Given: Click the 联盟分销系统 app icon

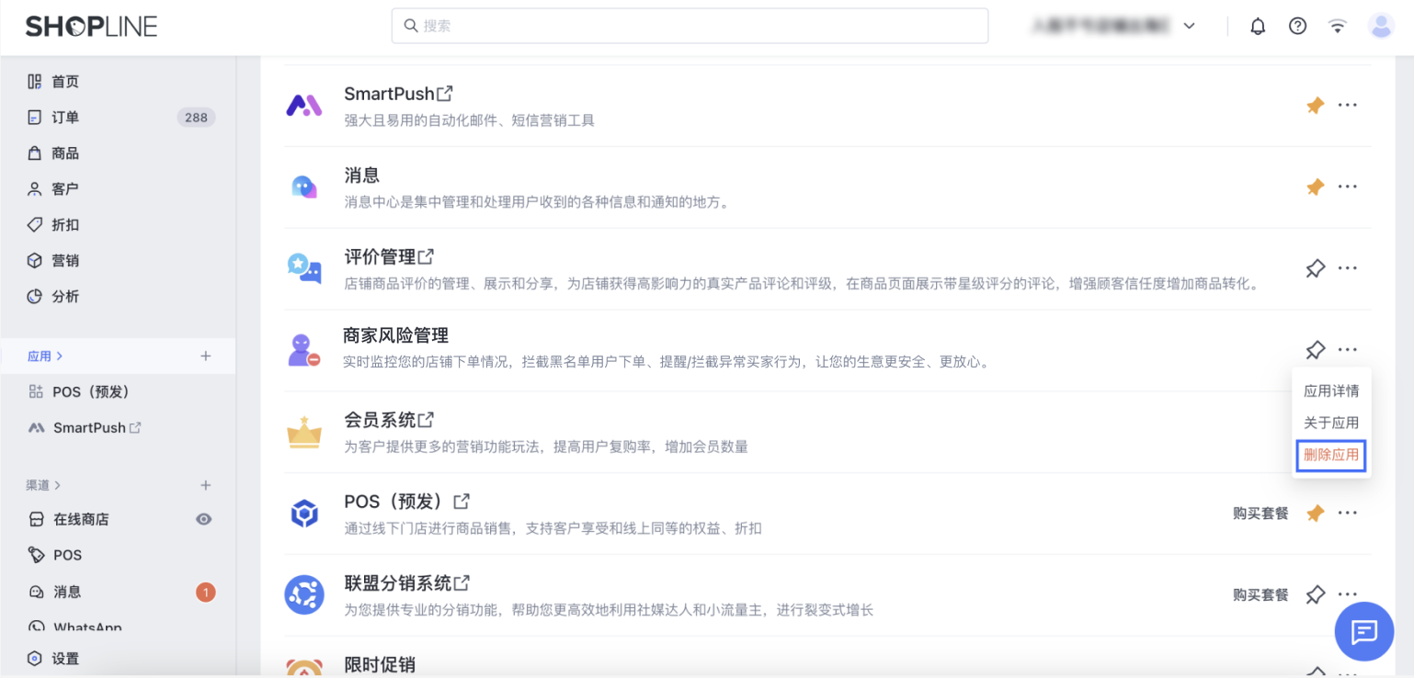Looking at the screenshot, I should (303, 595).
